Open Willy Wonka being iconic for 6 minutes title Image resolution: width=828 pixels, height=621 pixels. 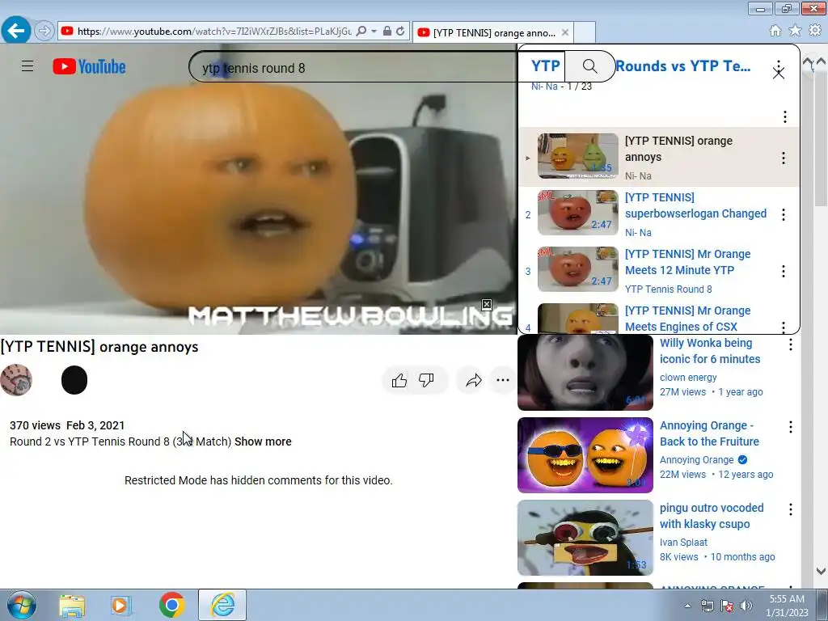[710, 351]
